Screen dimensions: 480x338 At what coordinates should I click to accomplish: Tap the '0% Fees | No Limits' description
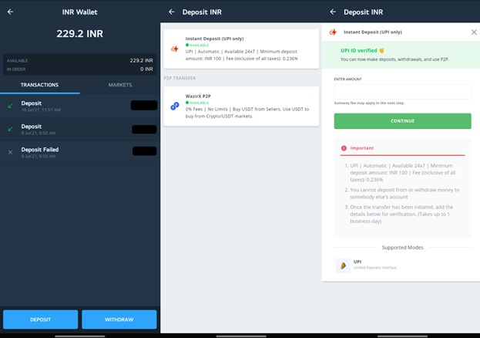coord(247,113)
